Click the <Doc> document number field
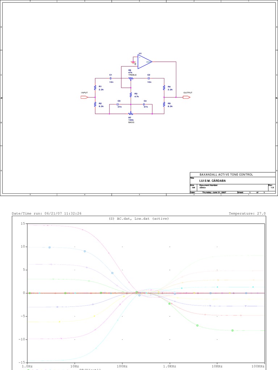The image size is (278, 370). click(x=203, y=188)
